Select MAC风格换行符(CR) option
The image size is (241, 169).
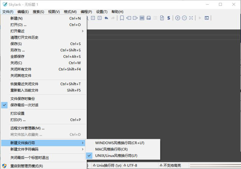pos(123,149)
